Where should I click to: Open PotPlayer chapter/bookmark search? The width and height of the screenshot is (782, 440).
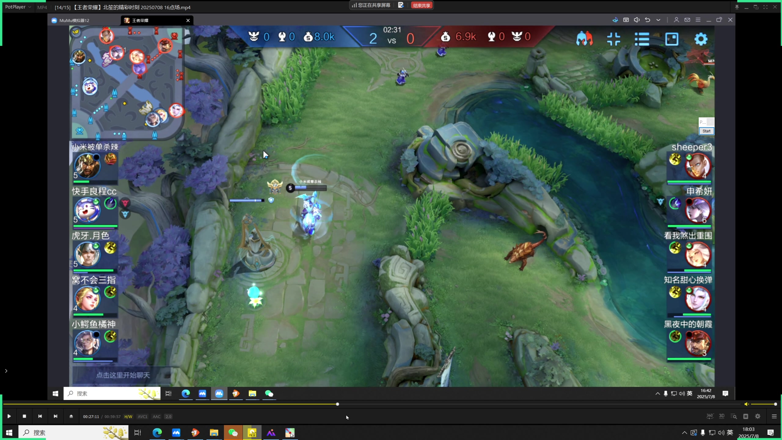tap(733, 416)
